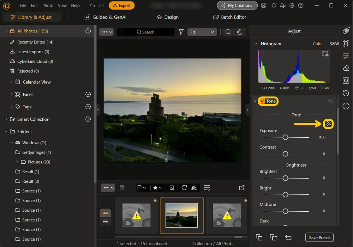The width and height of the screenshot is (353, 247).
Task: Open the flag dropdown
Action: click(142, 188)
